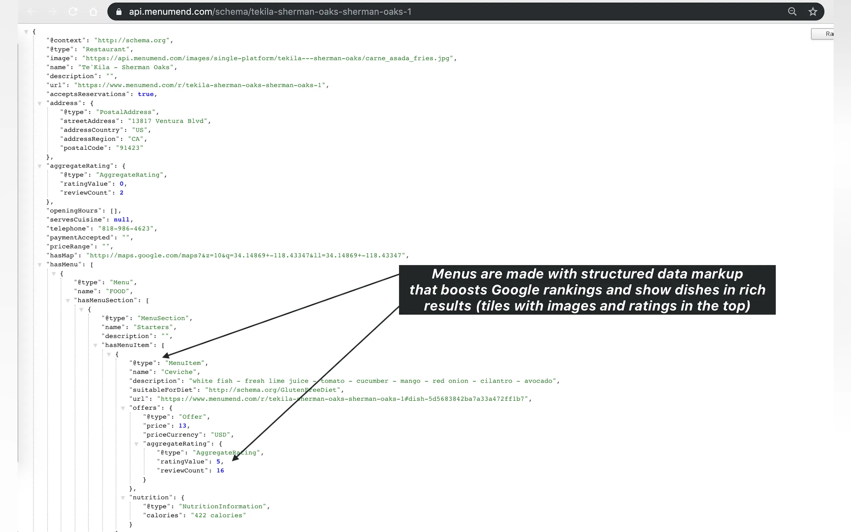Screen dimensions: 851x532
Task: Bookmark this page with the star icon
Action: (x=813, y=12)
